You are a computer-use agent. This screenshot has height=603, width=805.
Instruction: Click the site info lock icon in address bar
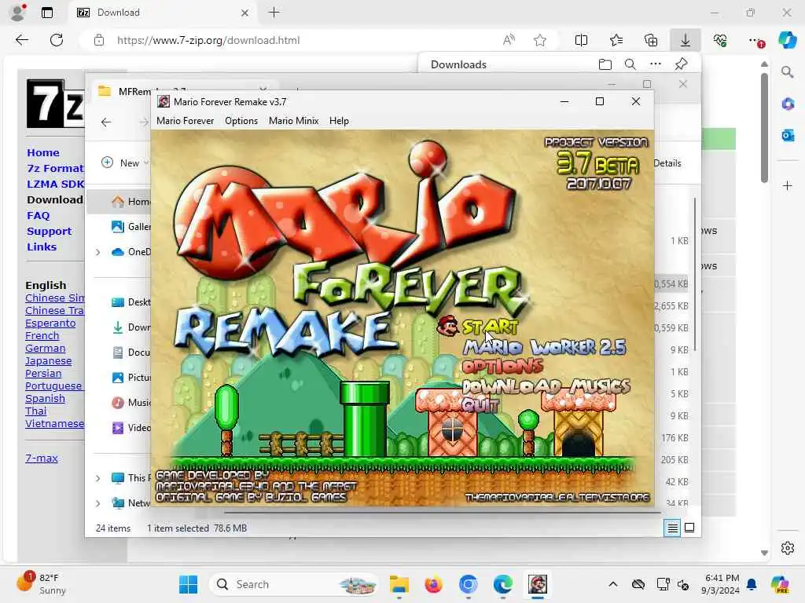pos(99,40)
